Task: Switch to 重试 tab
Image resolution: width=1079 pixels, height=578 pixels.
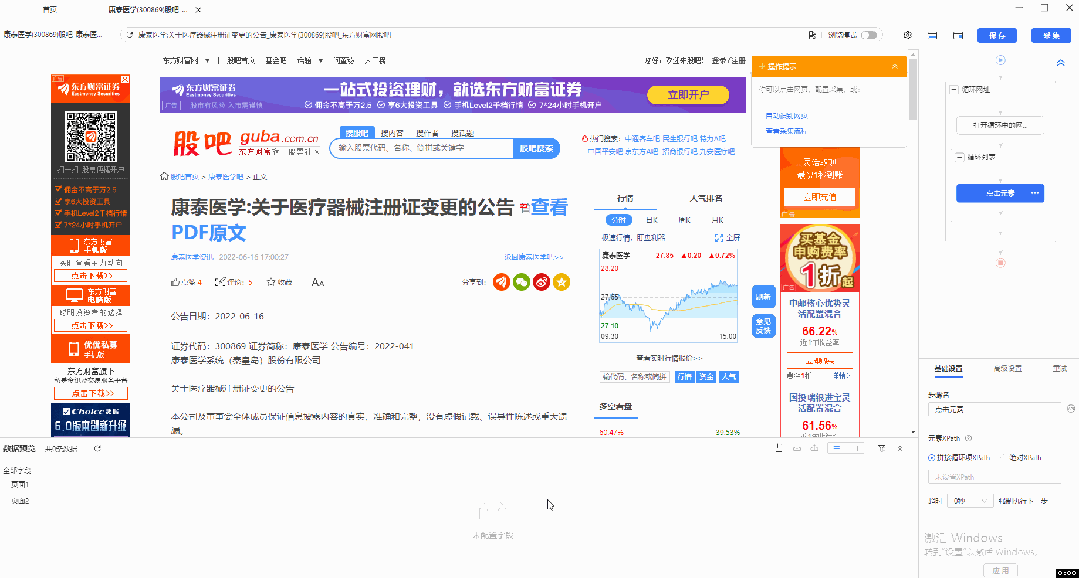Action: 1060,369
